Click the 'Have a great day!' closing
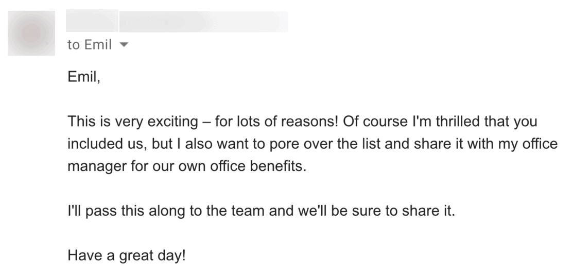The height and width of the screenshot is (278, 573). click(127, 255)
